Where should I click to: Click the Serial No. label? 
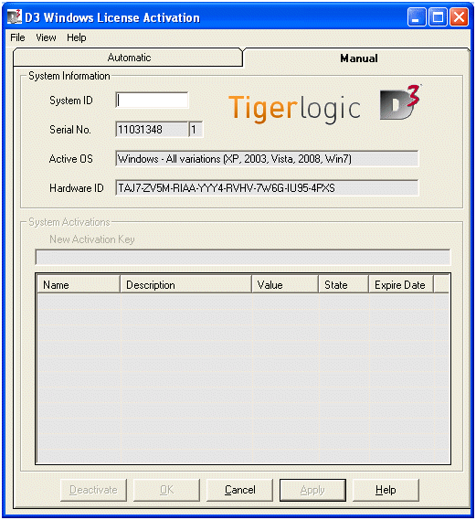pyautogui.click(x=70, y=130)
